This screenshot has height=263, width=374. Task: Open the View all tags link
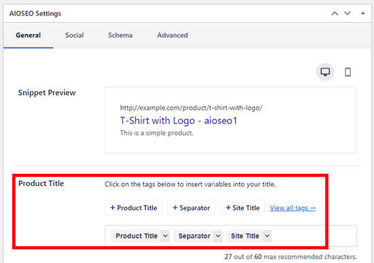pos(292,208)
